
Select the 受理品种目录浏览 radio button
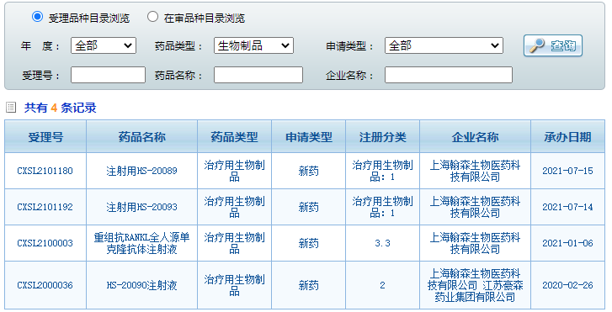38,17
